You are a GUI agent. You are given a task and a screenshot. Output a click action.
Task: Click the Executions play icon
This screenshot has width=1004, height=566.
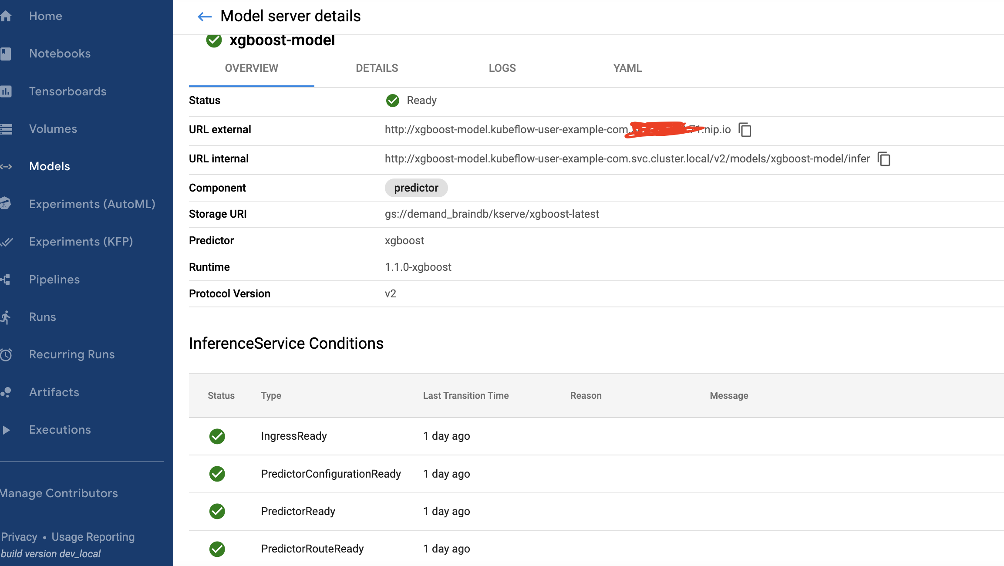click(6, 430)
